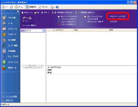
Task: Collapse the sidebar with the round arrow icon
Action: (x=18, y=12)
